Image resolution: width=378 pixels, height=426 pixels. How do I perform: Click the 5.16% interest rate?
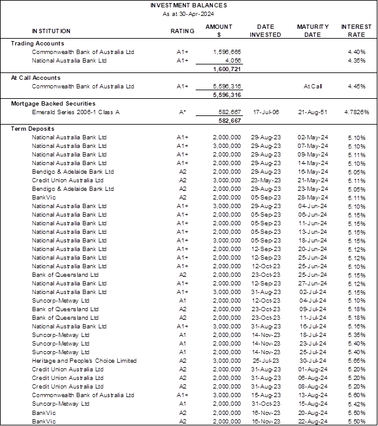[x=357, y=327]
